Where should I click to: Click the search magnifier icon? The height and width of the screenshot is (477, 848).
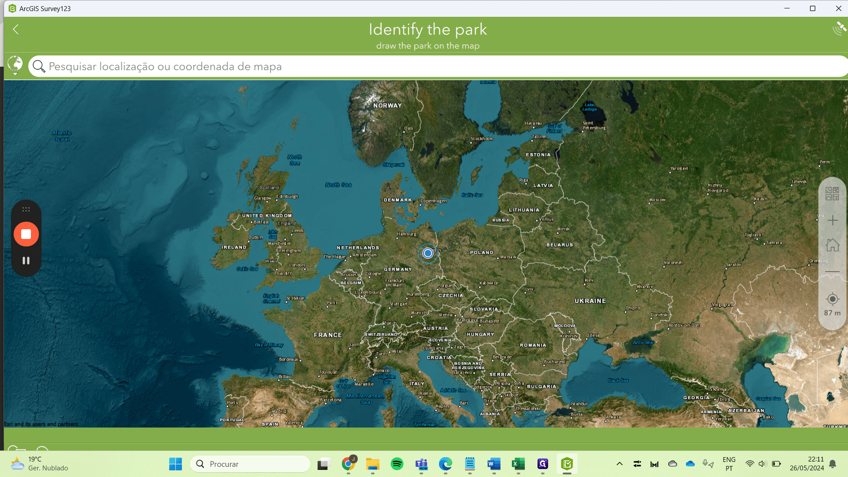click(39, 66)
